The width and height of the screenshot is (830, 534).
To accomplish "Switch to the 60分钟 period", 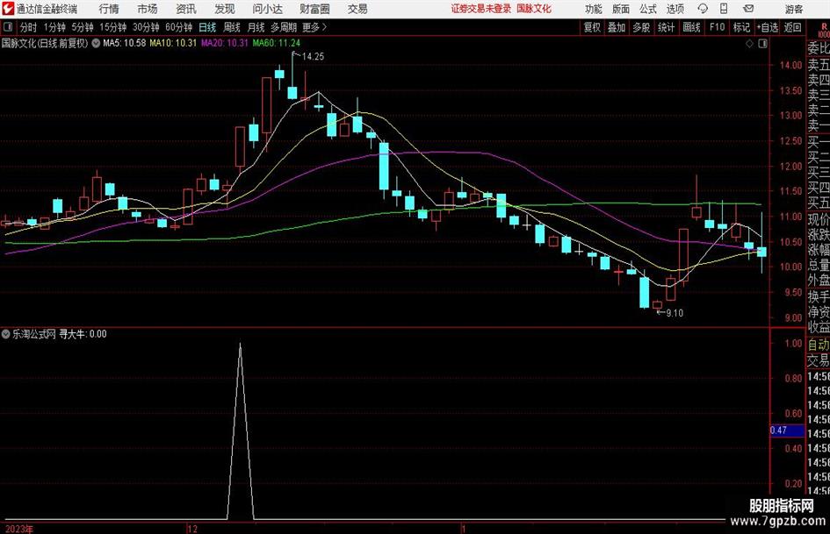I will coord(179,27).
